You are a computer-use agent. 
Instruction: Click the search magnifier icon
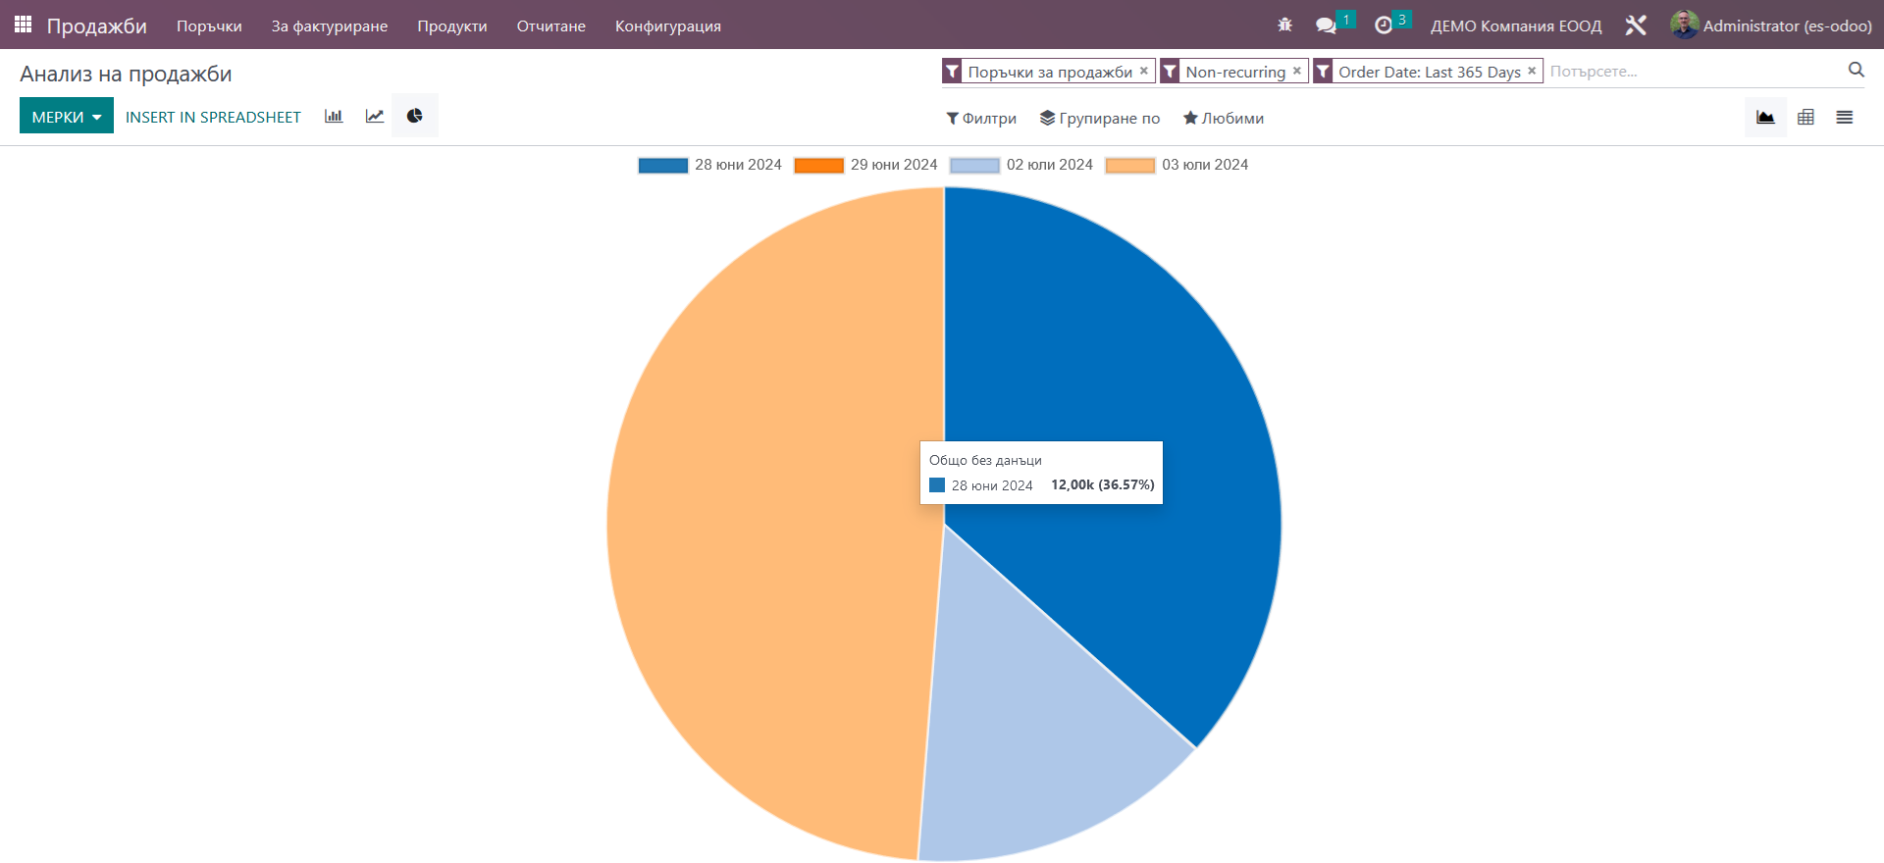click(1856, 70)
